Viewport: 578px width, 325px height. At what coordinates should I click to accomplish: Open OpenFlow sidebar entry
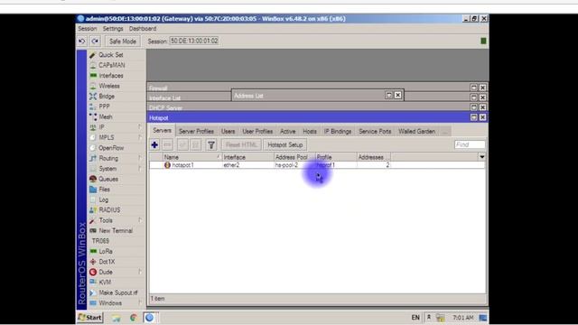click(x=111, y=148)
